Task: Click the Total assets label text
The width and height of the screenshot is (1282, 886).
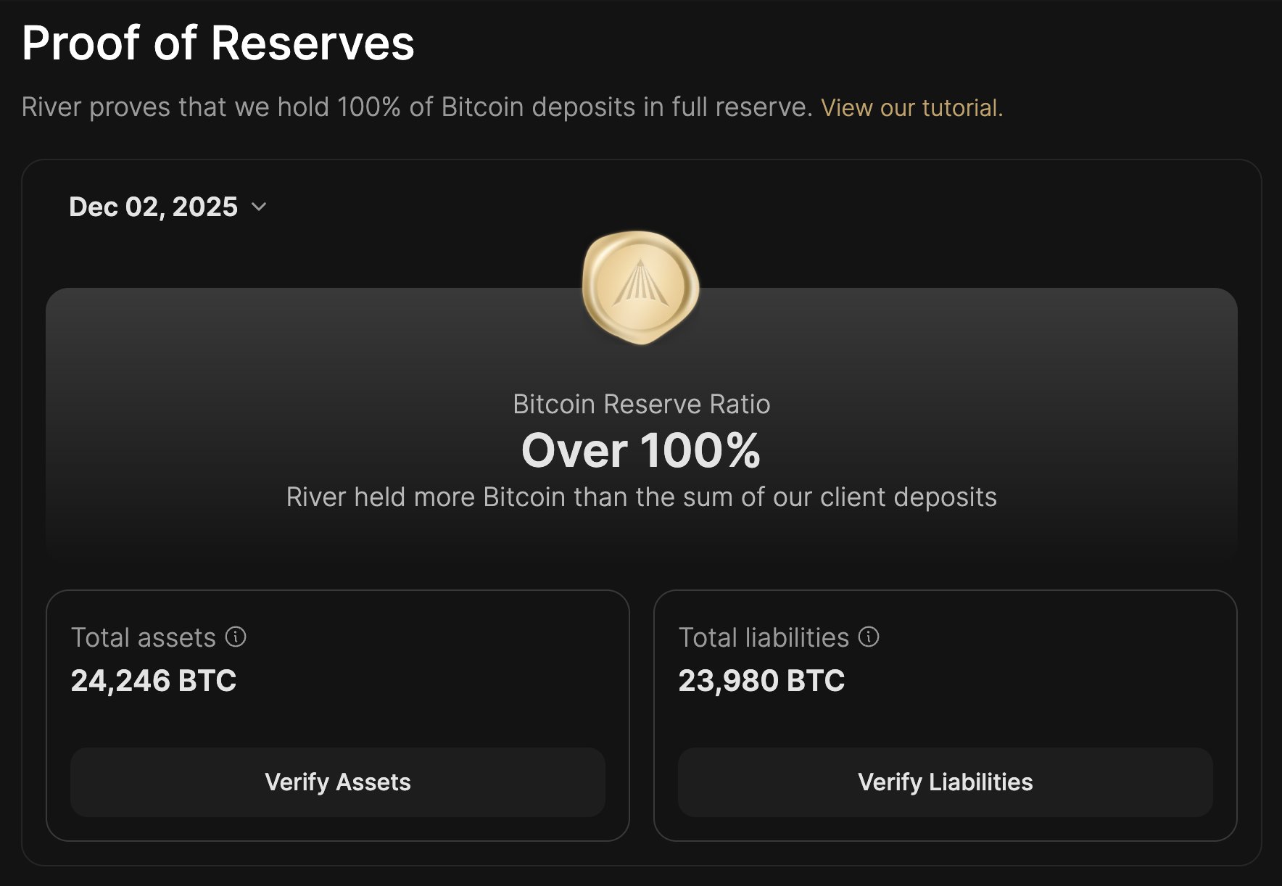Action: click(x=144, y=637)
